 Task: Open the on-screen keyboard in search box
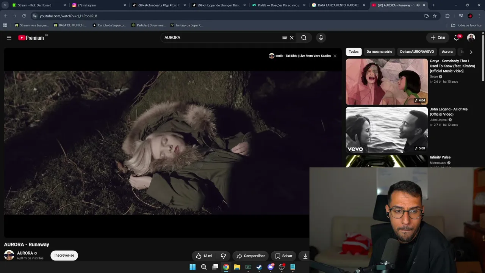(285, 38)
